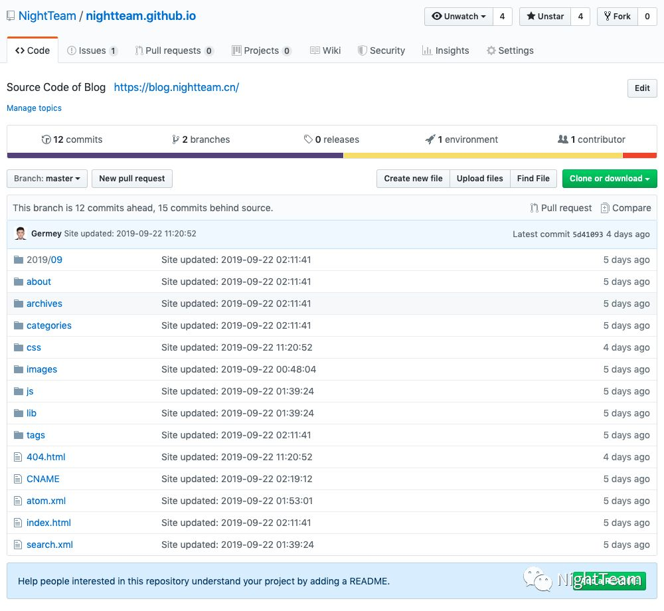664x611 pixels.
Task: Open the 404.html file
Action: 46,458
